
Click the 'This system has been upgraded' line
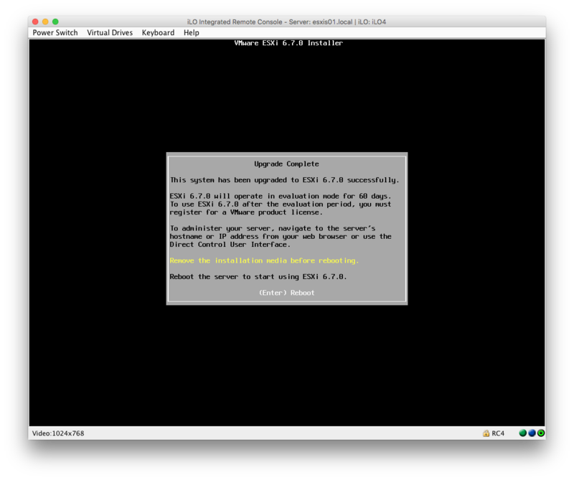tap(284, 180)
